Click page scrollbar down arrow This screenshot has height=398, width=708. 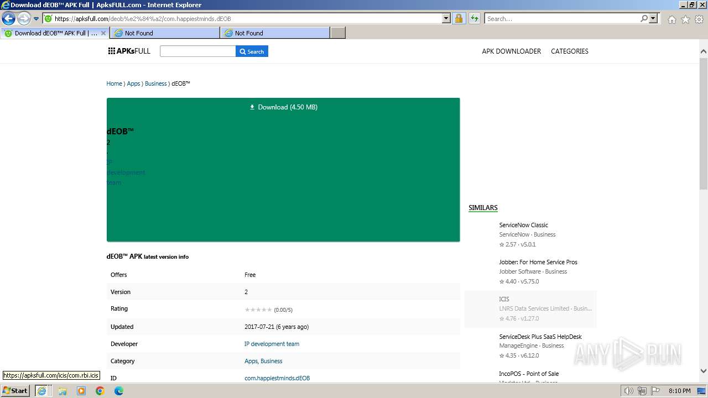point(704,371)
